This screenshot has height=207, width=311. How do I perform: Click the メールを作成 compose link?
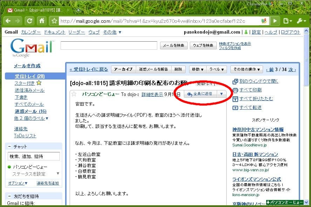[x=27, y=65]
